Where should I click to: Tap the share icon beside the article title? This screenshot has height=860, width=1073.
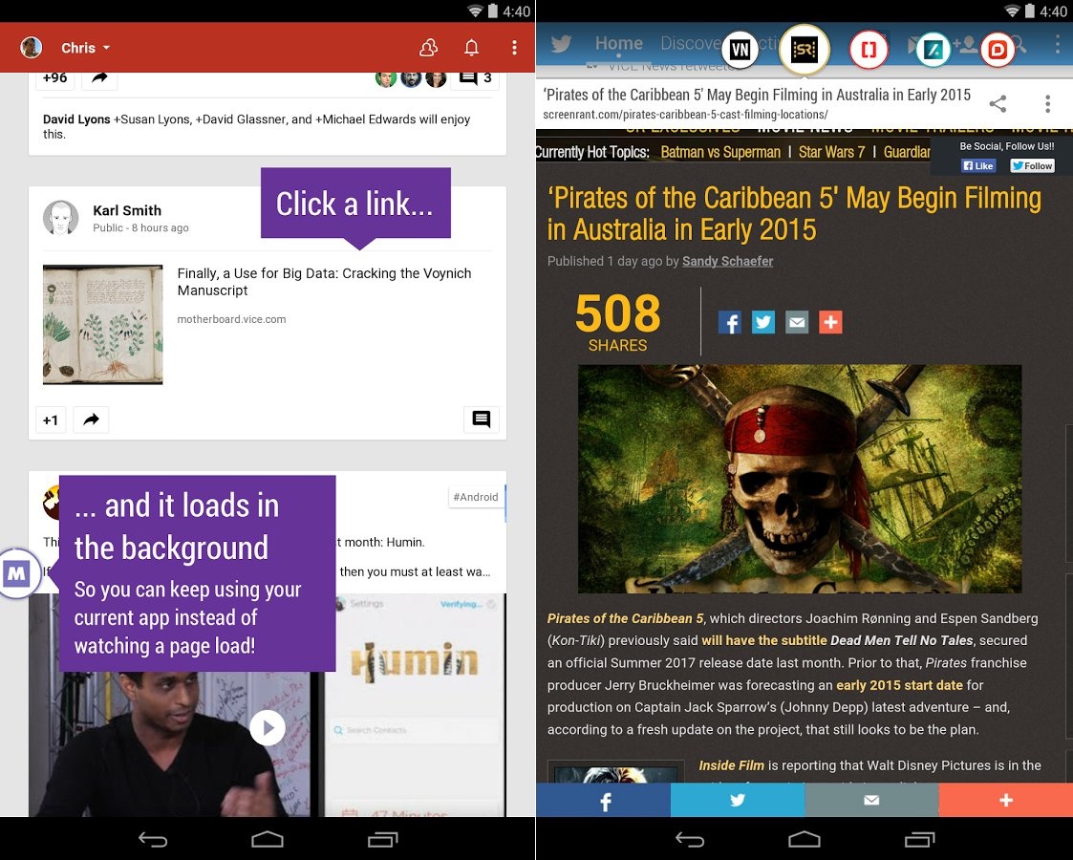tap(997, 104)
